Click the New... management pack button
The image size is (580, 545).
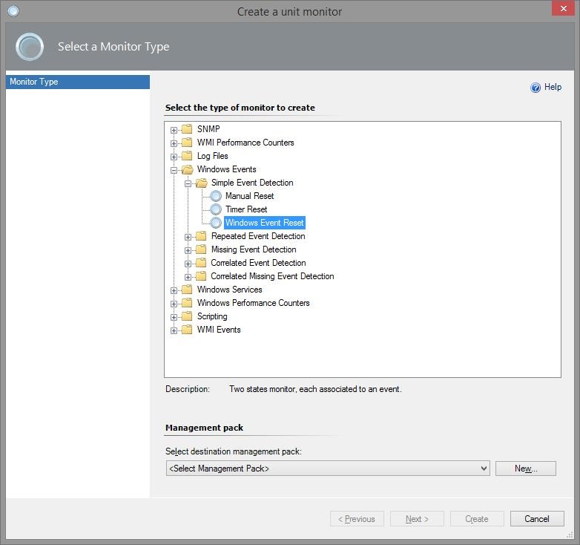click(525, 469)
